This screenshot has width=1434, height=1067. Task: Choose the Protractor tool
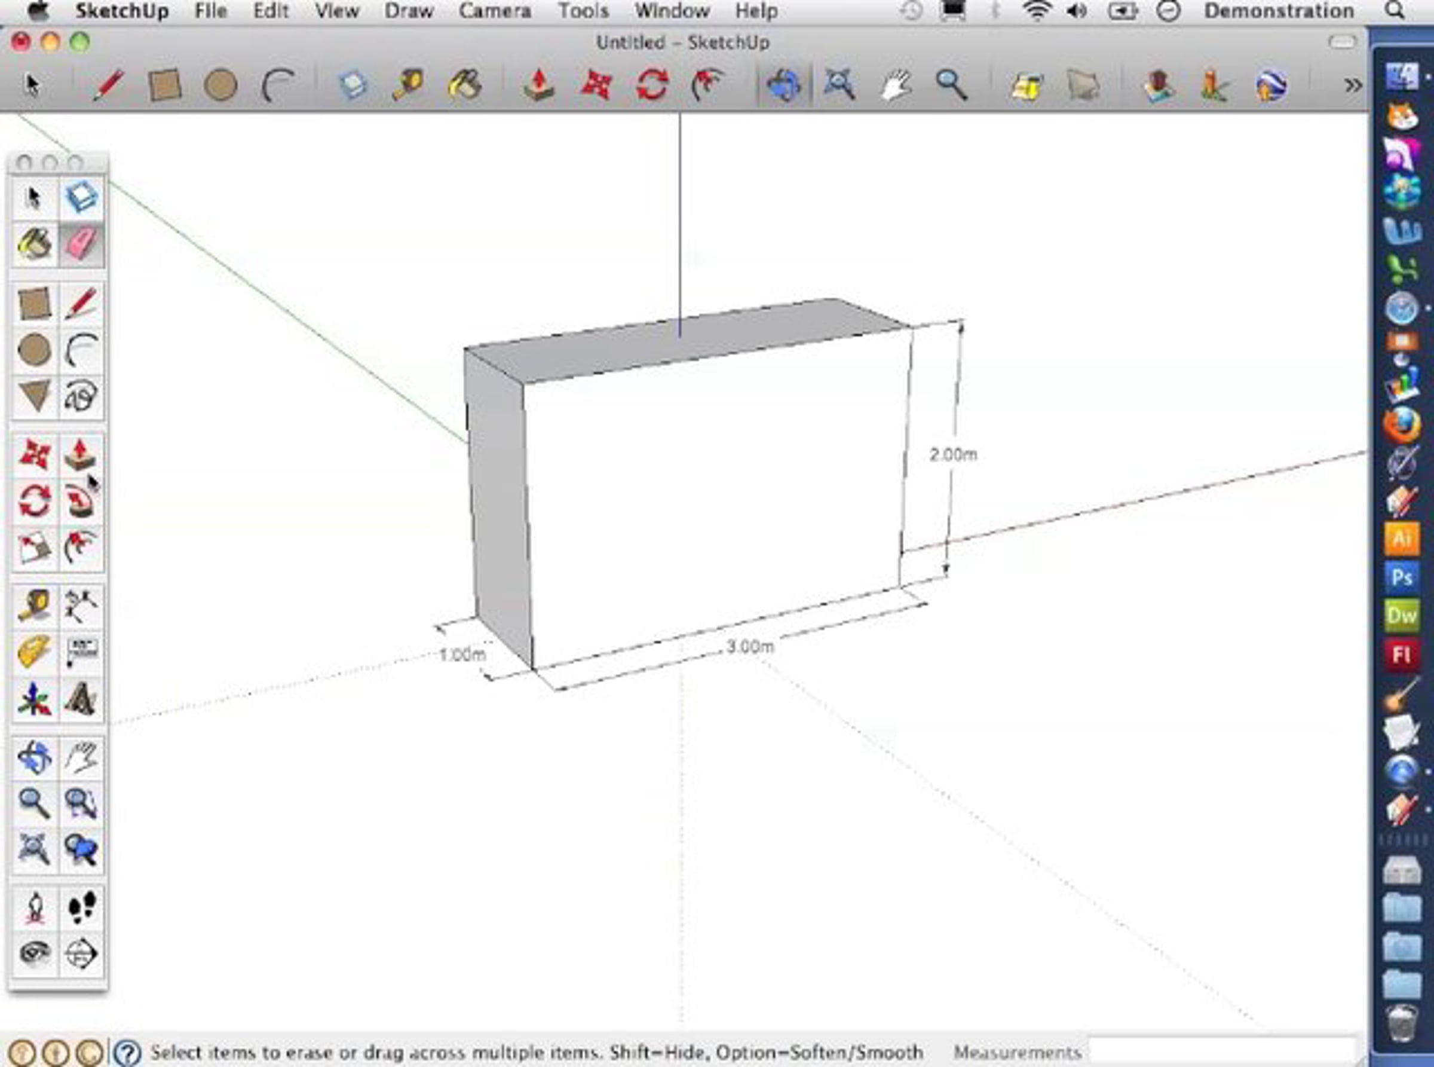34,652
